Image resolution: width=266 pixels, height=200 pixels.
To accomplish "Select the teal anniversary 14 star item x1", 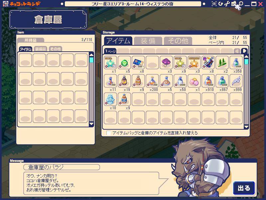I will pos(110,62).
